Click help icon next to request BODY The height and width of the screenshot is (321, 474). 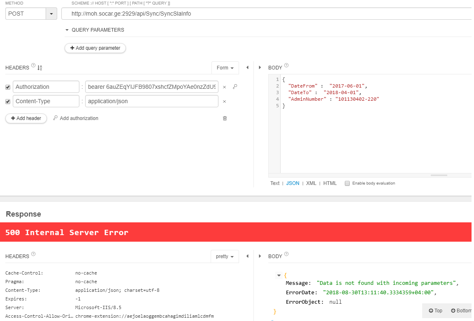click(x=286, y=65)
